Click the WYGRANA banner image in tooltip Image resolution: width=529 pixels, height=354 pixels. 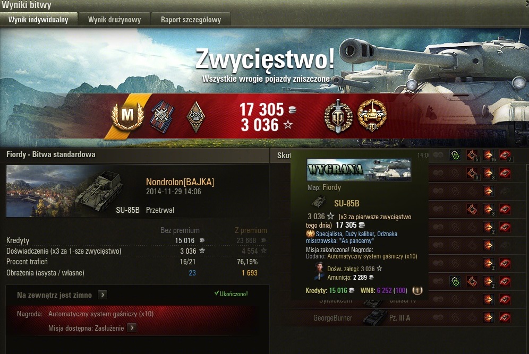pos(359,170)
